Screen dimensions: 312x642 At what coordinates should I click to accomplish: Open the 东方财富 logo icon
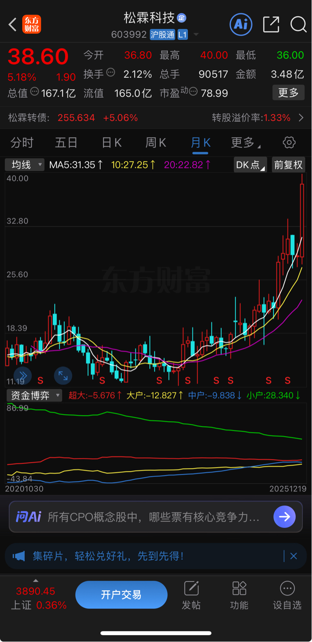coord(32,24)
